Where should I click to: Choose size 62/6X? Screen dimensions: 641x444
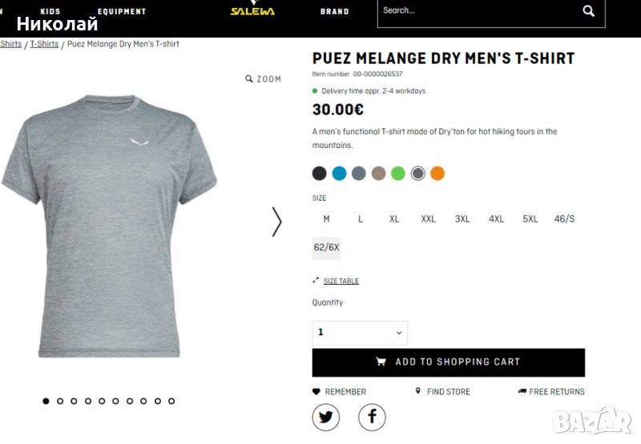(326, 248)
